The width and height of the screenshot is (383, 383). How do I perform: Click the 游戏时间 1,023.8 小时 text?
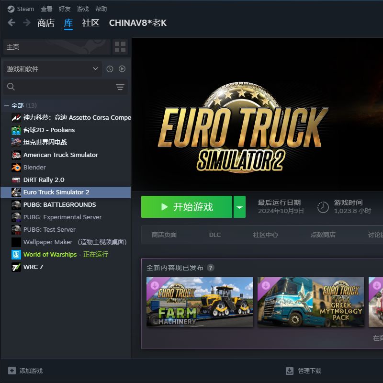pos(352,207)
